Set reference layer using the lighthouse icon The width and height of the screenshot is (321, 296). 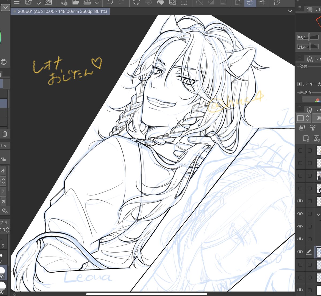312,128
